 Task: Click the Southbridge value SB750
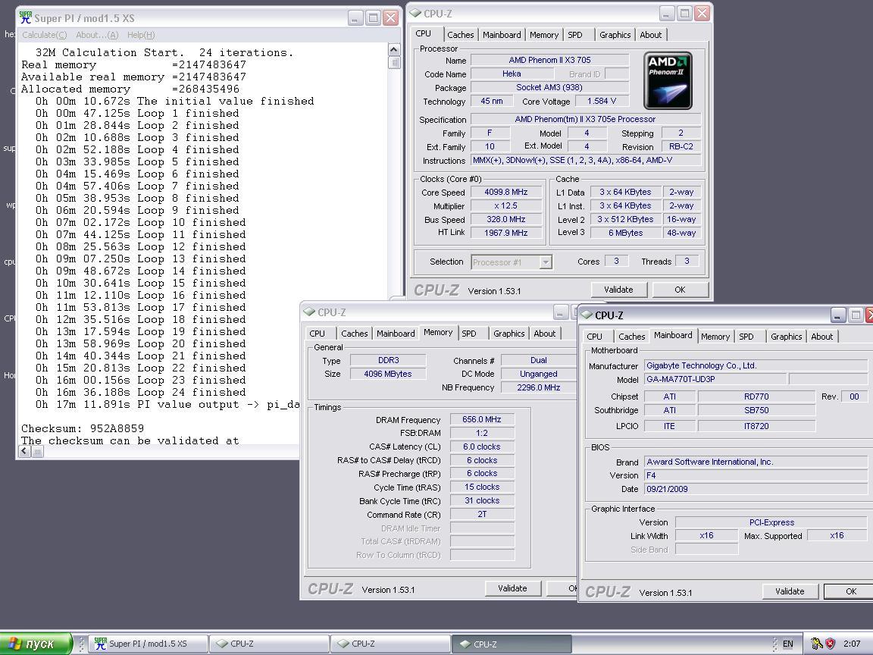(x=756, y=410)
